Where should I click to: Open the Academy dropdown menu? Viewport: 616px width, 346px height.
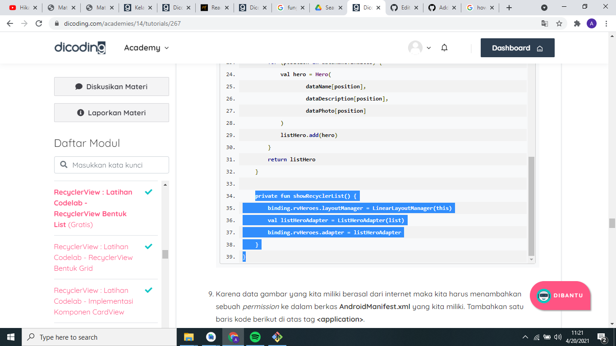pos(146,47)
